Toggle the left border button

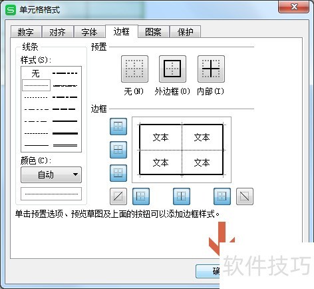click(141, 196)
